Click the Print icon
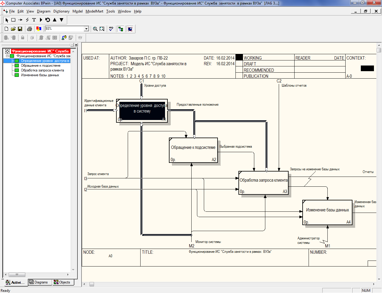The width and height of the screenshot is (382, 293). tap(29, 29)
